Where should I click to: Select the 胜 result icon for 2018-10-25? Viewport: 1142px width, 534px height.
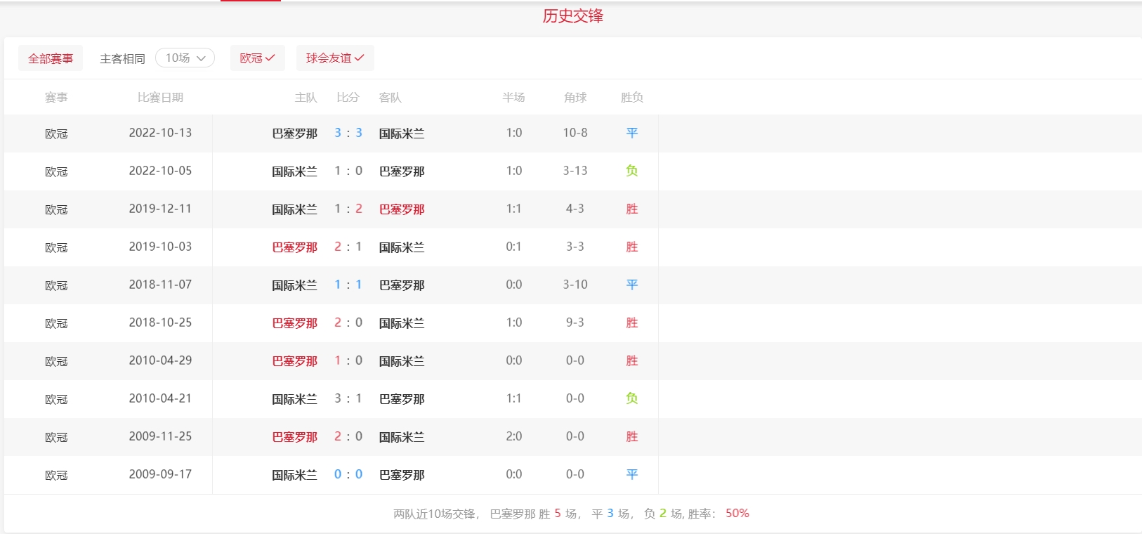[631, 323]
